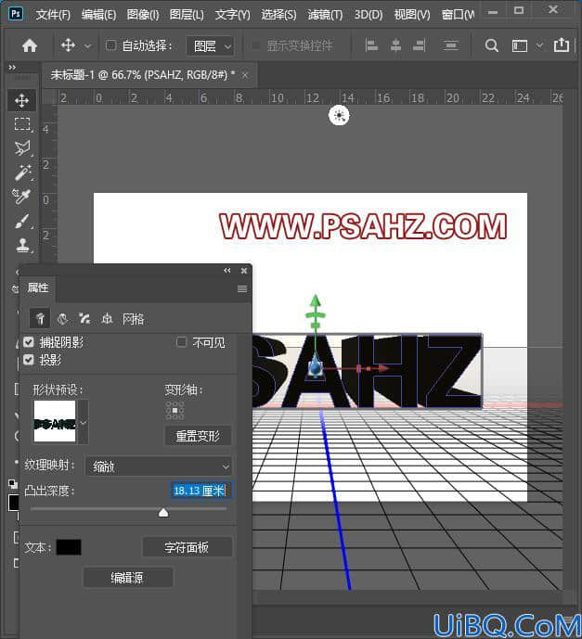Toggle Show Transform Controls checkbox
This screenshot has width=582, height=639.
255,45
